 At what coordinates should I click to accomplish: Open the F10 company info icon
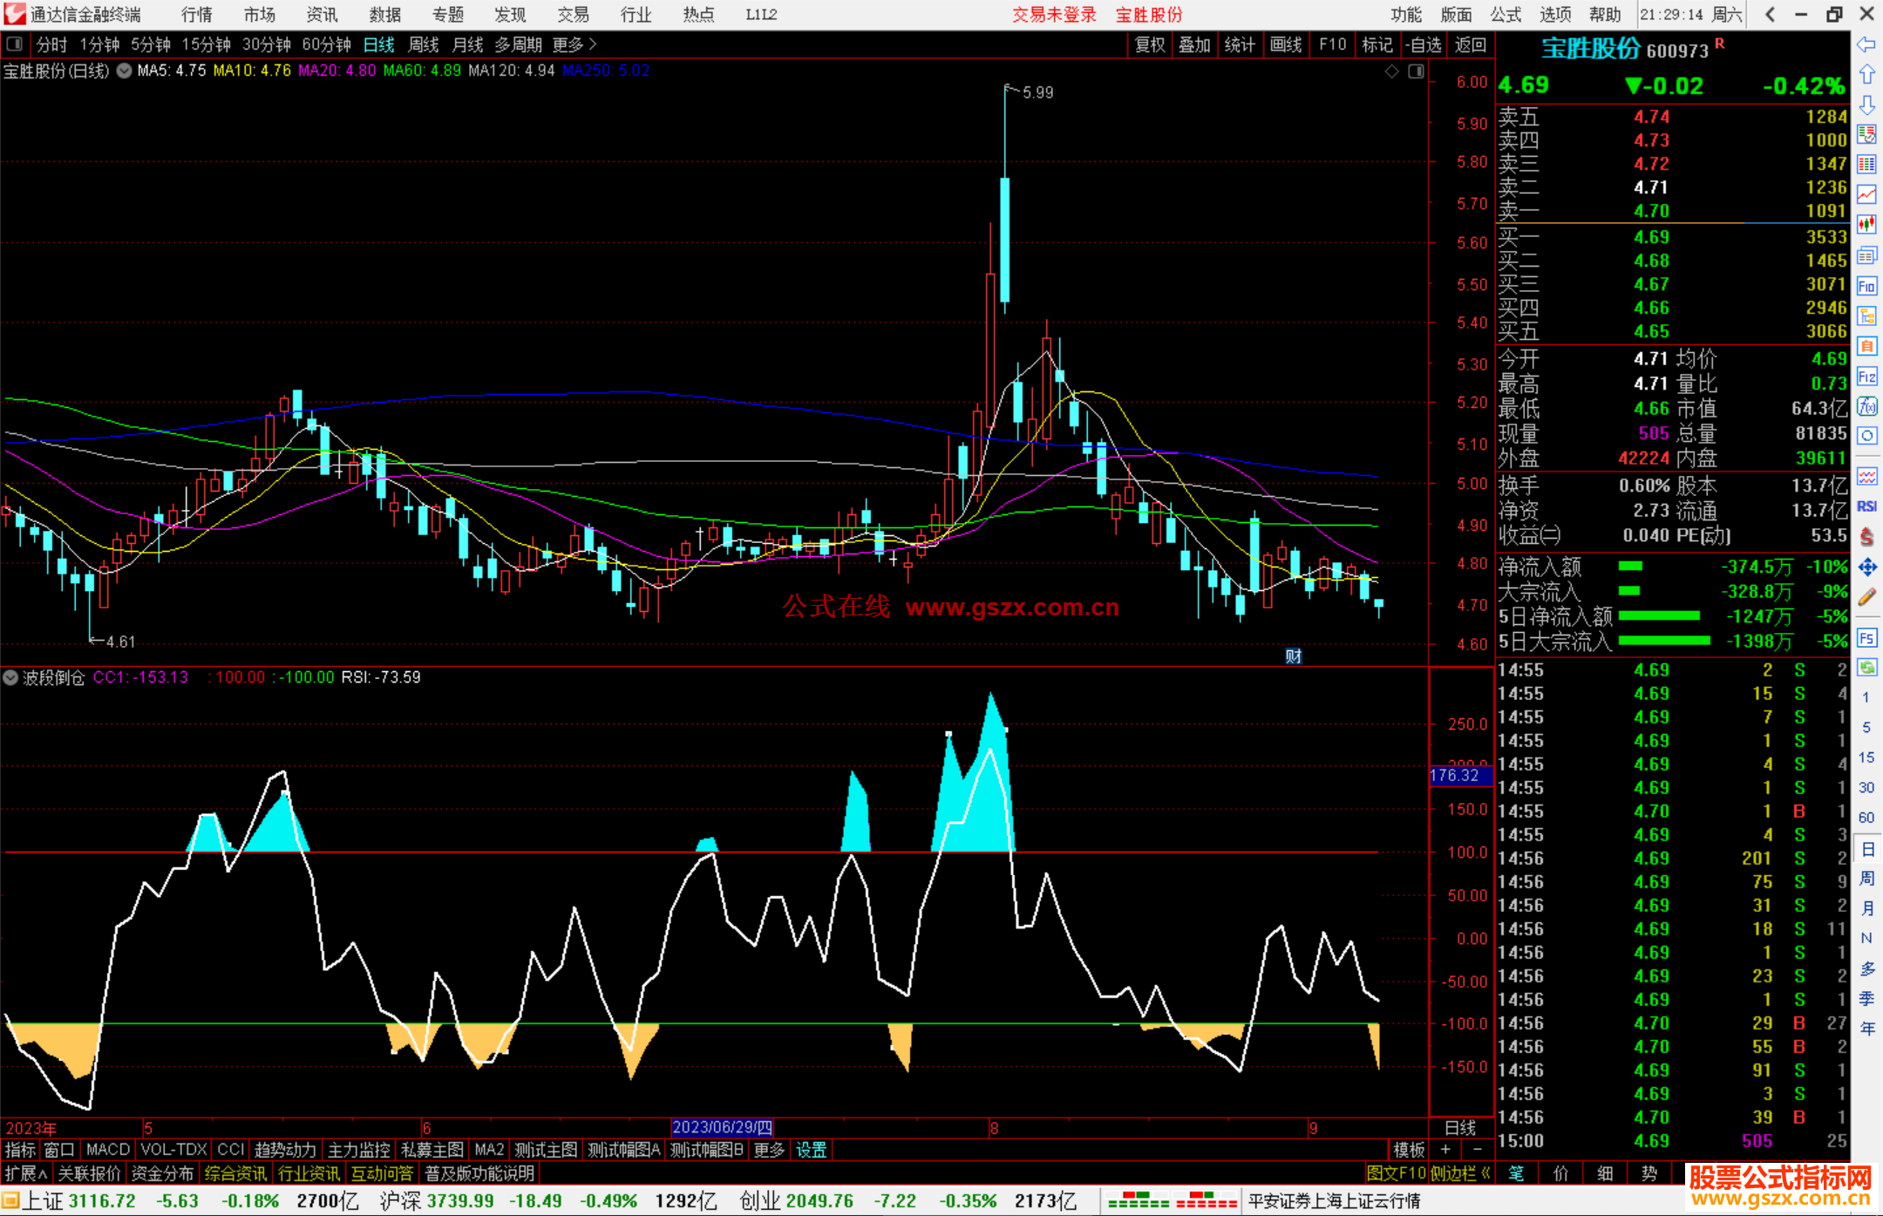point(1866,286)
